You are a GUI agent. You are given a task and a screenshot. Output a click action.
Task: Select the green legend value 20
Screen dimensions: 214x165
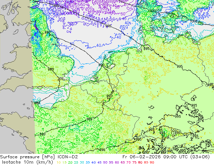pos(70,162)
